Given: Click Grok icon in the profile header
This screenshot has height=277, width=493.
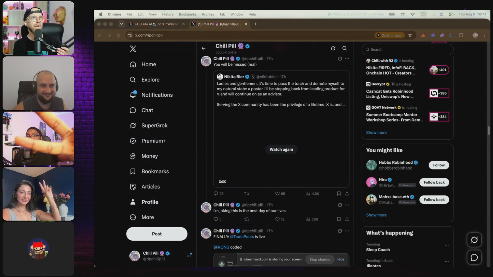Looking at the screenshot, I should click(333, 48).
